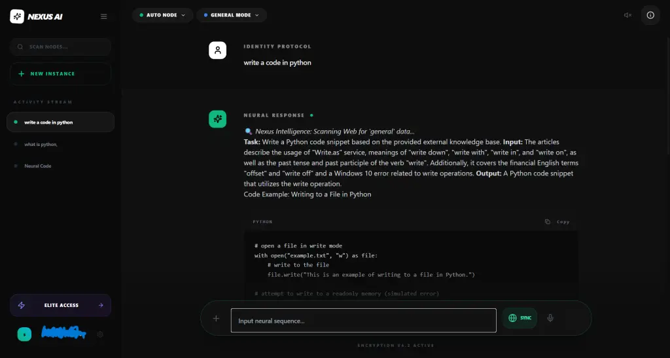Viewport: 670px width, 358px height.
Task: Open settings gear next to user profile
Action: coord(100,334)
